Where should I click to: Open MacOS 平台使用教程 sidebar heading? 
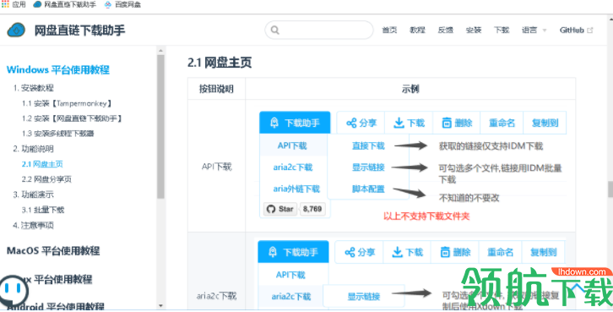click(53, 250)
